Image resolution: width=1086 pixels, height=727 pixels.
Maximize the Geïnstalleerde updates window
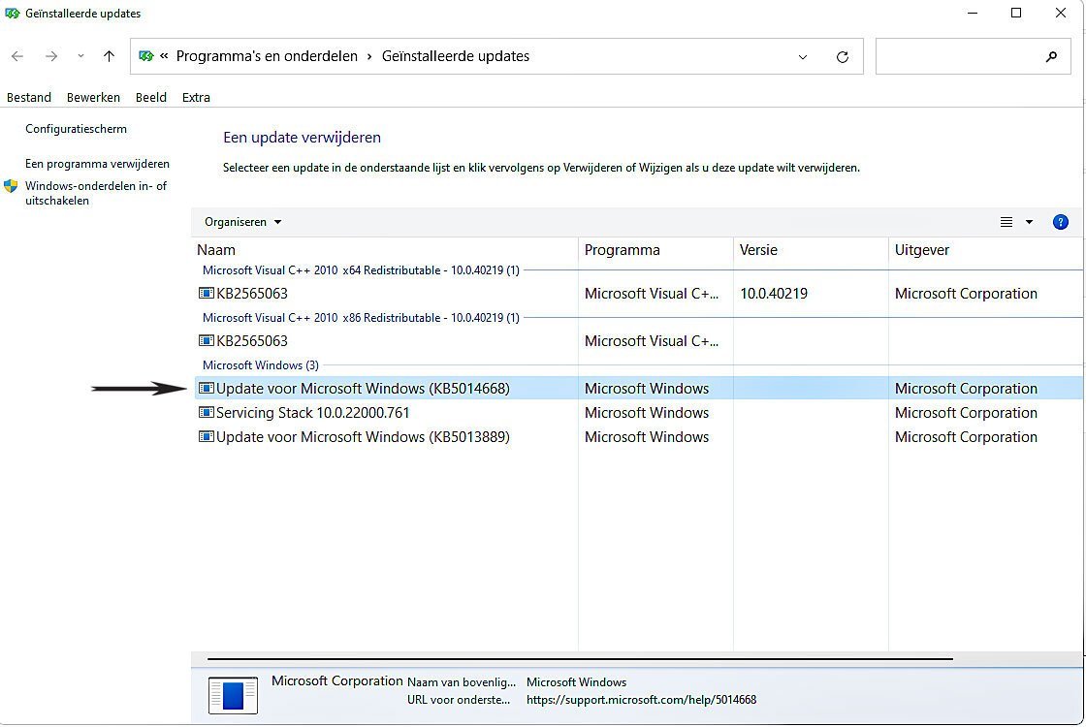pos(1016,14)
